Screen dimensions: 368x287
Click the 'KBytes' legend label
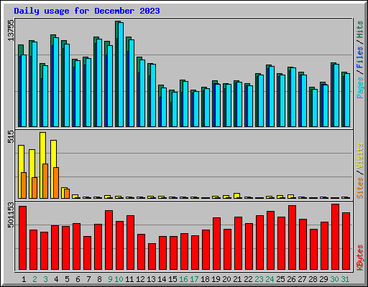(x=360, y=258)
